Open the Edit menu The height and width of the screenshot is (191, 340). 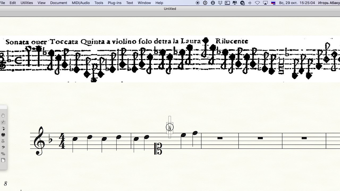(x=13, y=3)
